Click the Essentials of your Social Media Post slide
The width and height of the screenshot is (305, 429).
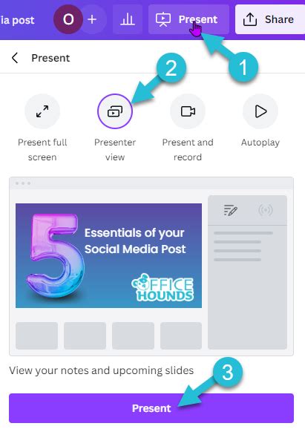(108, 255)
